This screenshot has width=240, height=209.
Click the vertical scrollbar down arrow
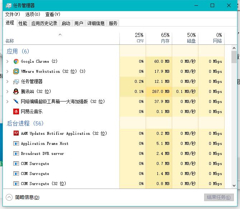(x=234, y=186)
